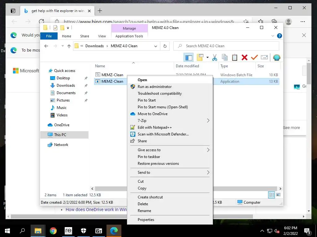317x237 pixels.
Task: Go back in the File Explorer window
Action: tap(46, 46)
